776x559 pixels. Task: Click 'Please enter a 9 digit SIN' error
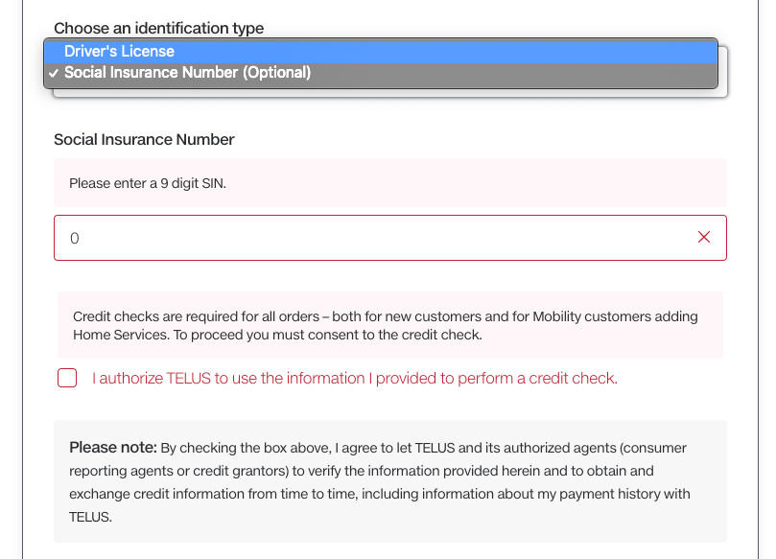point(148,183)
